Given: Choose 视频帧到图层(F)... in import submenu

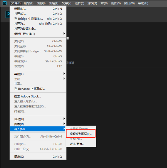Looking at the screenshot, I should click(x=81, y=134).
